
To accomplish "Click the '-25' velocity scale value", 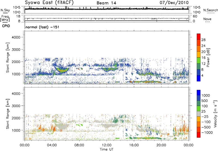I will point(205,116).
